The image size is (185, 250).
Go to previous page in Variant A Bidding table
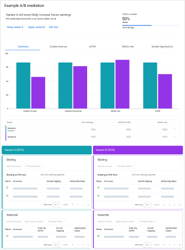click(78, 205)
